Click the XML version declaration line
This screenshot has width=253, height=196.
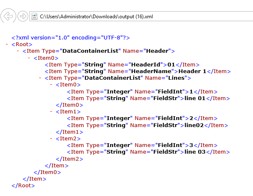[x=71, y=37]
